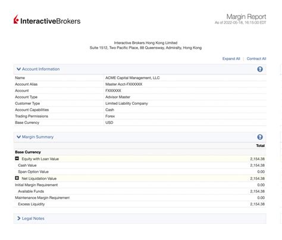Click the Contract All link
The width and height of the screenshot is (282, 240).
coord(256,59)
